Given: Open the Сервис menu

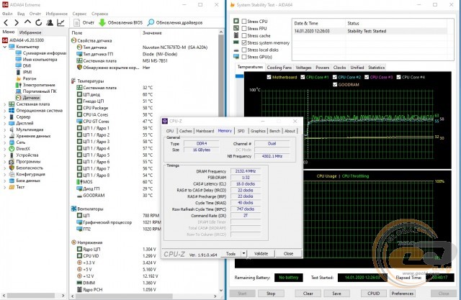Looking at the screenshot, I should pyautogui.click(x=79, y=14).
